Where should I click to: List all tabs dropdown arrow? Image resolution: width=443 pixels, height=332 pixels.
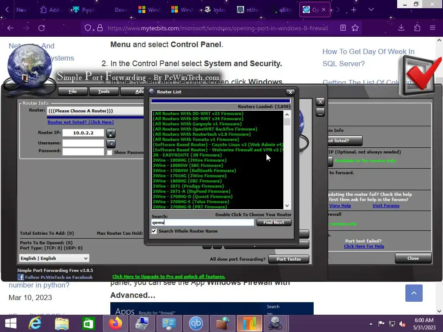(371, 10)
